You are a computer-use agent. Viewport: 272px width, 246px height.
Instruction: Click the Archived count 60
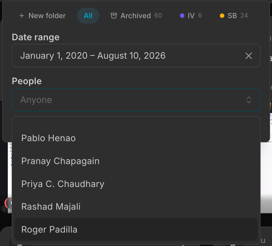pos(158,15)
